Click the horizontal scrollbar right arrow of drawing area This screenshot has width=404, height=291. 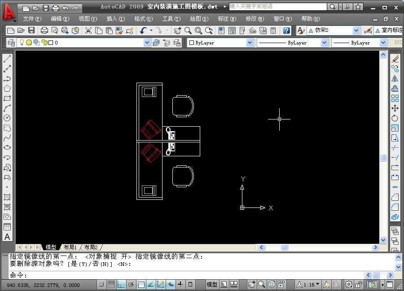(x=375, y=247)
